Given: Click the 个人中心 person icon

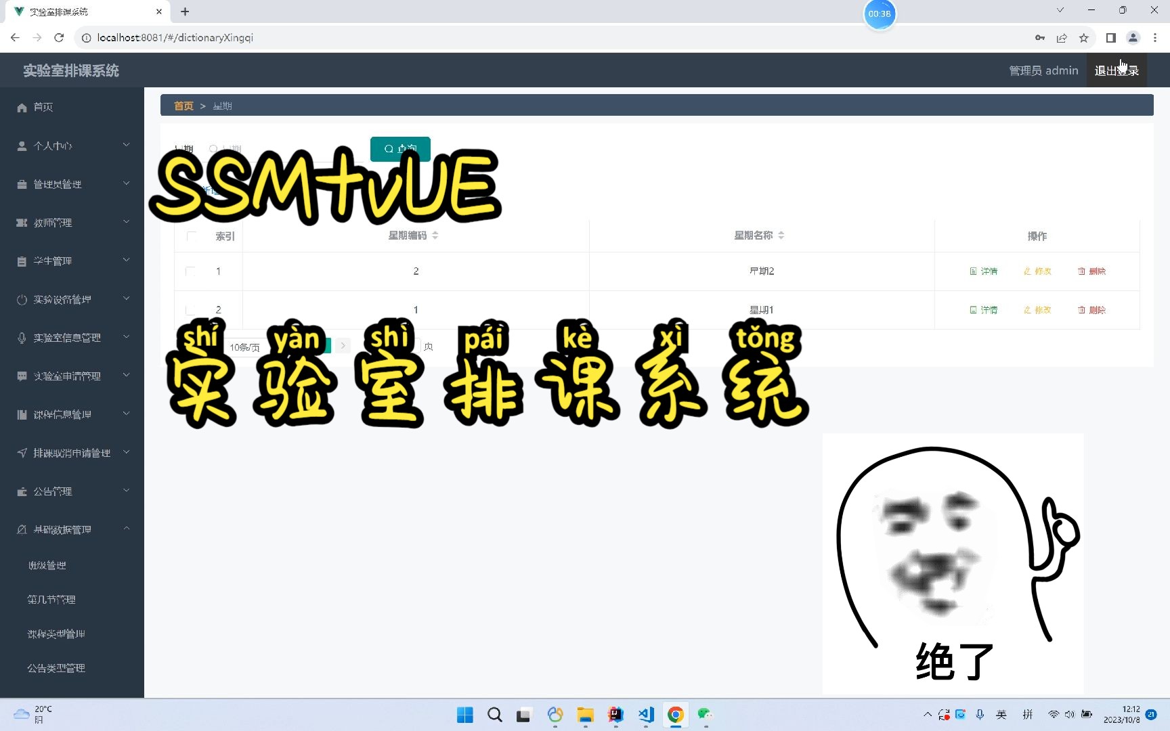Looking at the screenshot, I should click(22, 146).
